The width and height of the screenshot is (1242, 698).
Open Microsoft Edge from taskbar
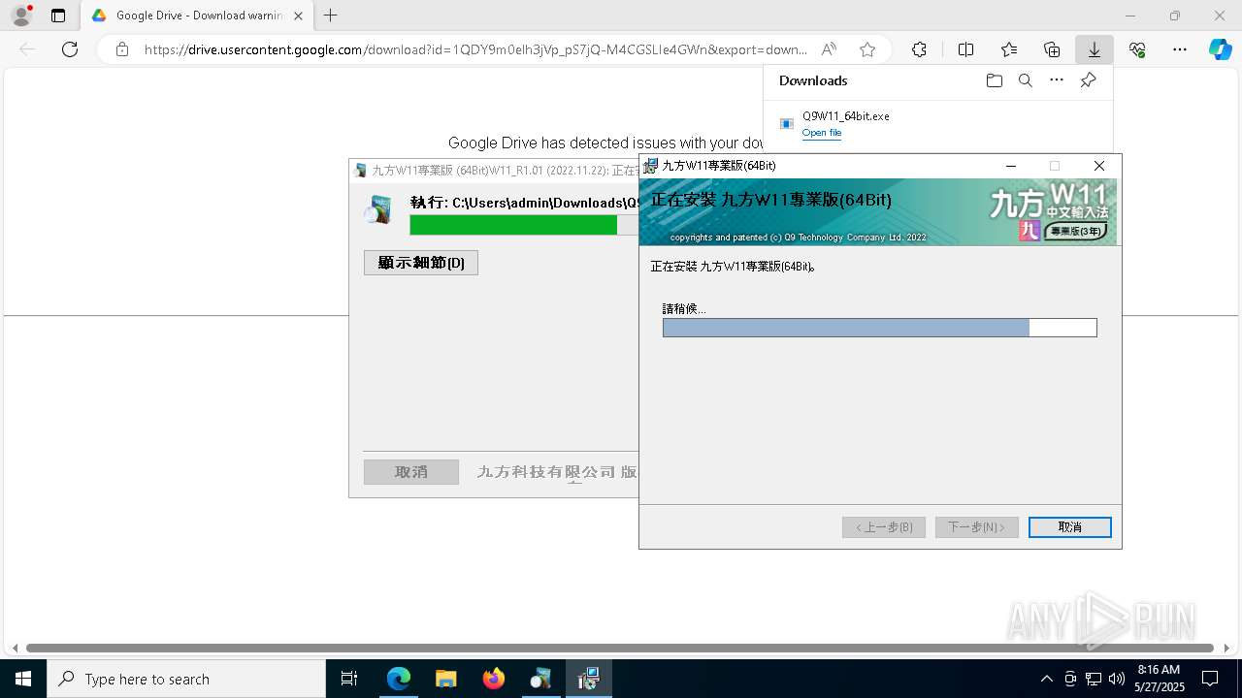pos(399,679)
